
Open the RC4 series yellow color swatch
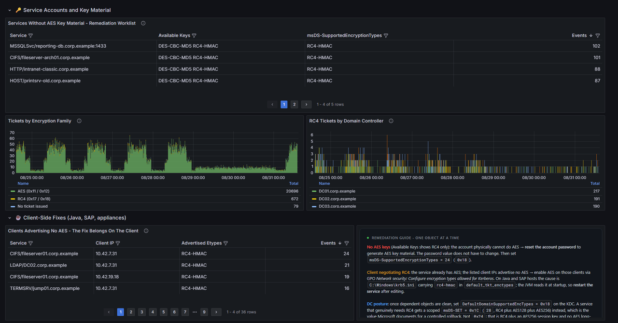(13, 199)
